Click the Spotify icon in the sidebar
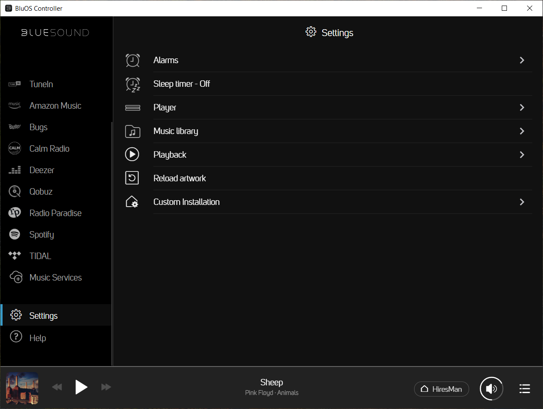The height and width of the screenshot is (409, 543). (x=15, y=235)
